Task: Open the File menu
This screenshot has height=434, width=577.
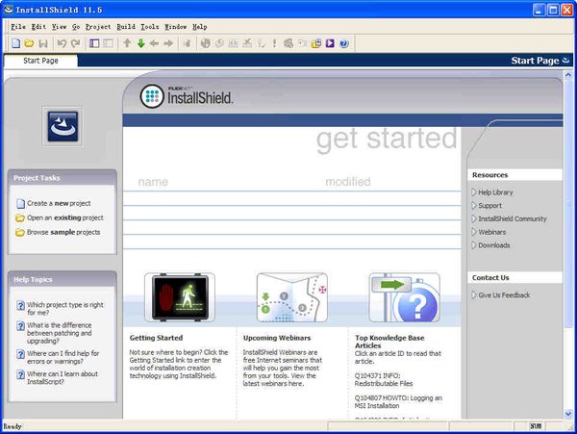Action: 18,27
